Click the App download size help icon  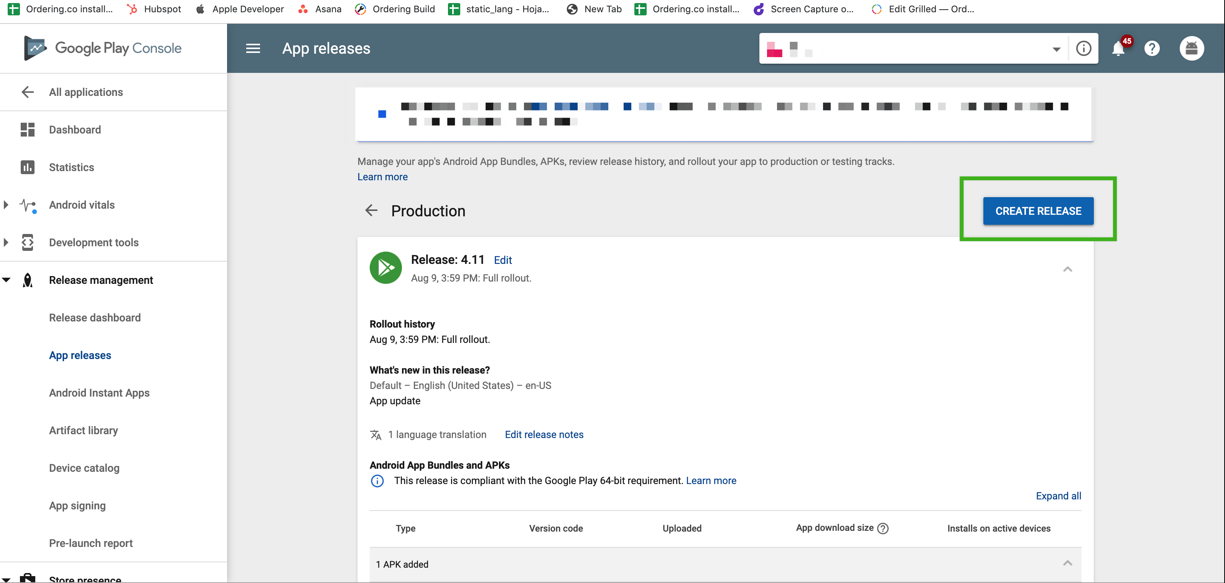883,528
